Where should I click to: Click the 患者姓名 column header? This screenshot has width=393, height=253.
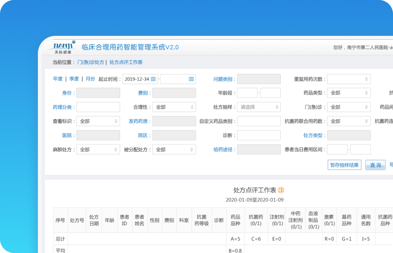pyautogui.click(x=140, y=220)
